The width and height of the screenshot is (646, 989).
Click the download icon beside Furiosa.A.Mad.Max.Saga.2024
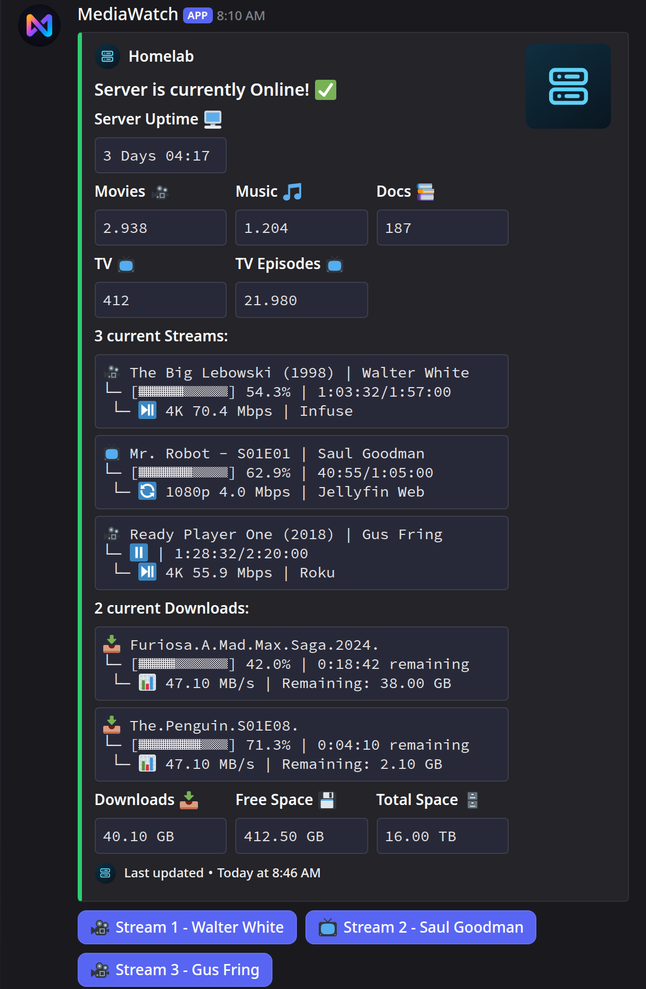112,644
